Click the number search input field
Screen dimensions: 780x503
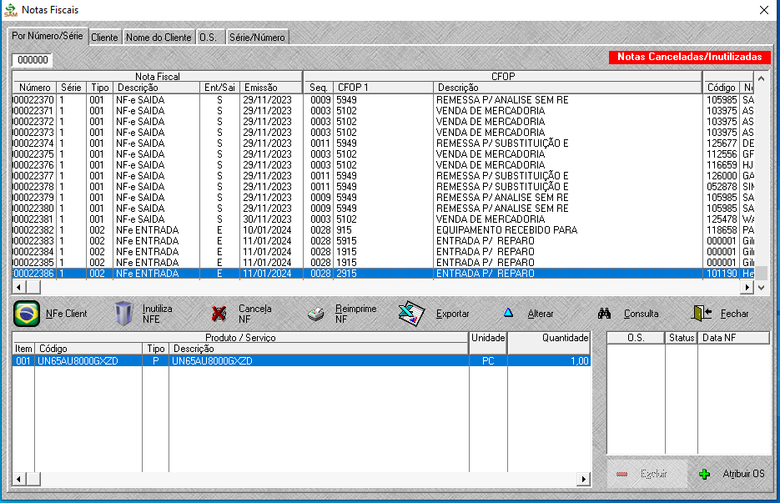pos(33,60)
